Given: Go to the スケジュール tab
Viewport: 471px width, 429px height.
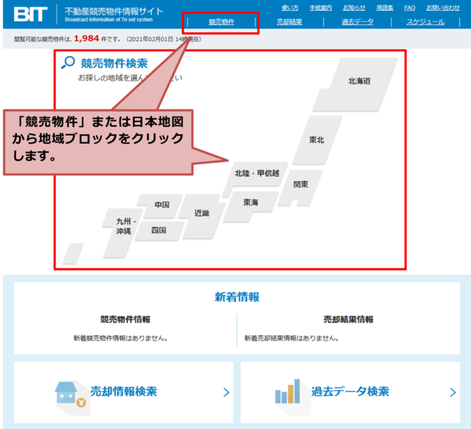Looking at the screenshot, I should [x=425, y=22].
